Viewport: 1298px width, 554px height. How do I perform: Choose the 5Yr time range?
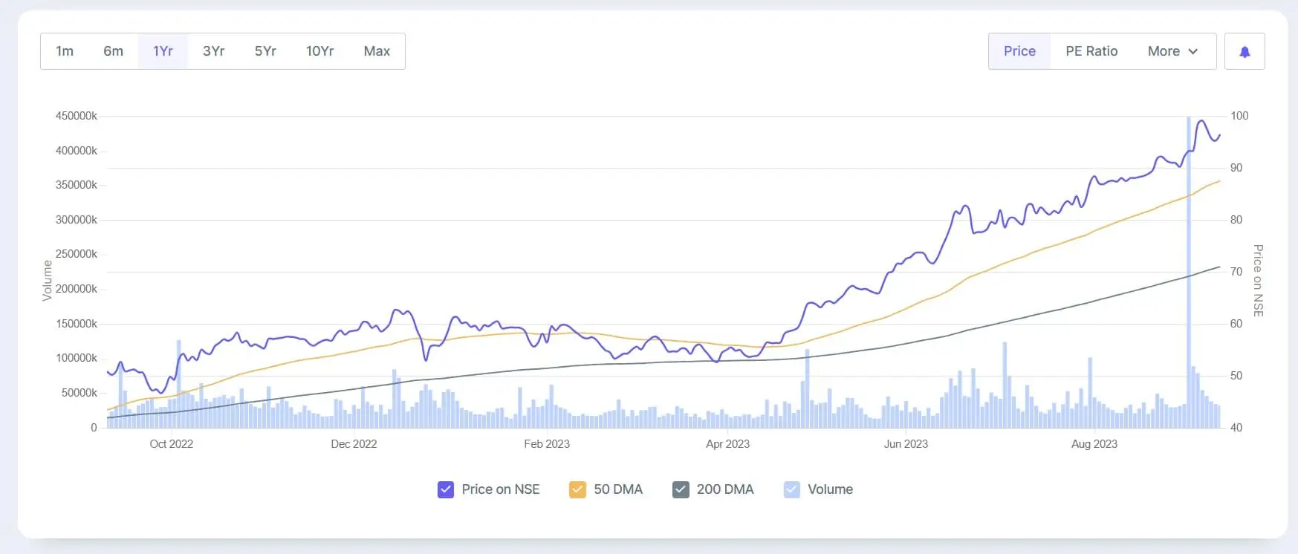[x=265, y=51]
